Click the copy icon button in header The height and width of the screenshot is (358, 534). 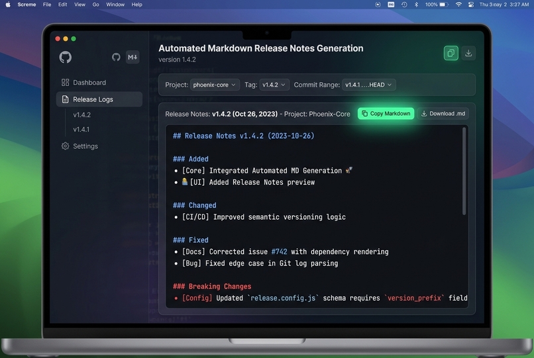click(451, 53)
